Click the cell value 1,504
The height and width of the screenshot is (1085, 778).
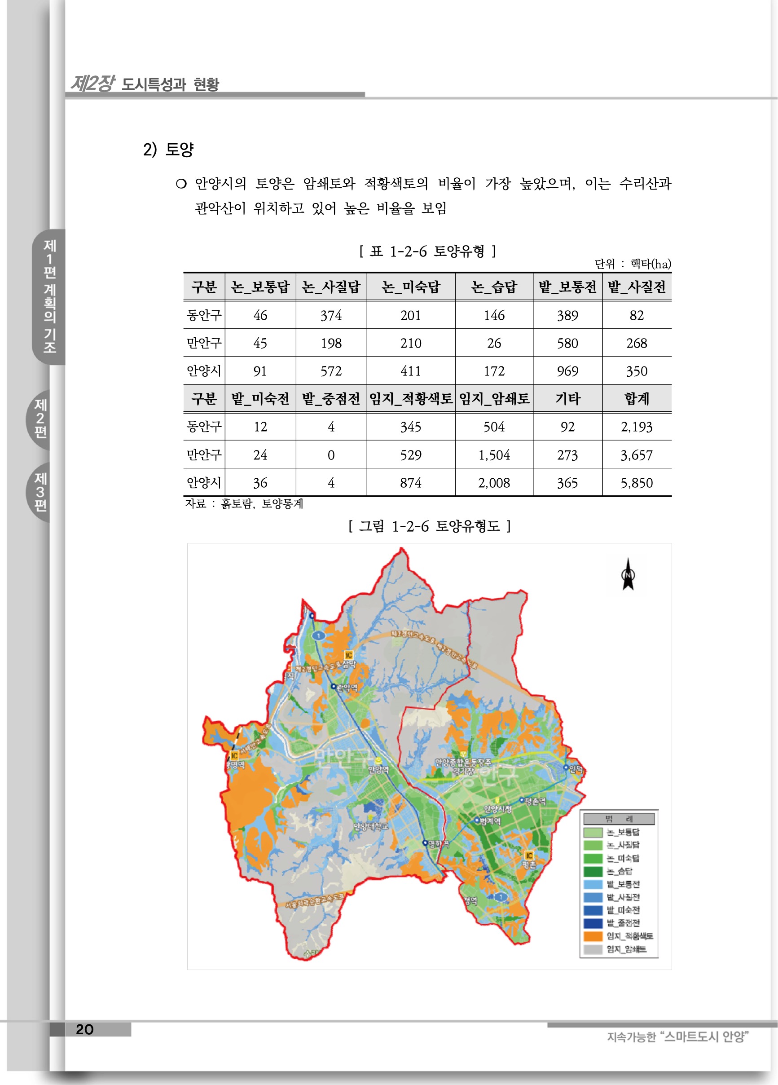pyautogui.click(x=494, y=455)
